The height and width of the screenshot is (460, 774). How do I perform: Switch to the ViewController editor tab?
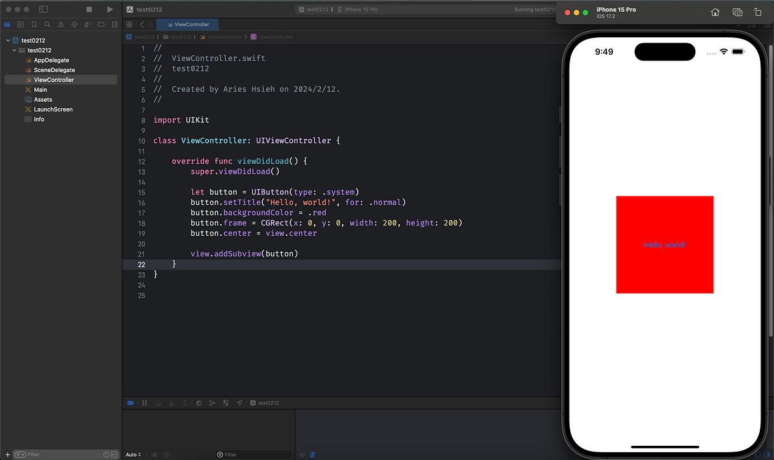187,24
